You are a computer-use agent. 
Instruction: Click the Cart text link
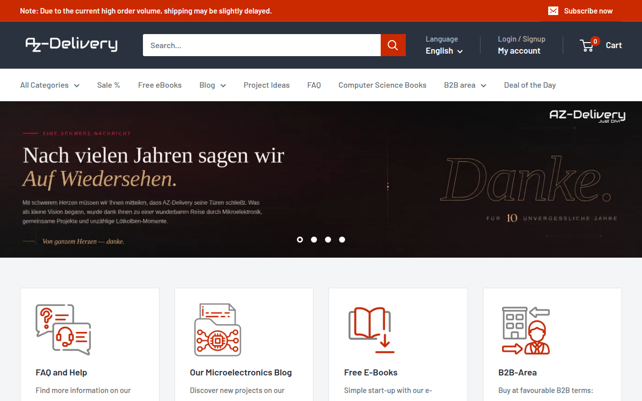[614, 45]
